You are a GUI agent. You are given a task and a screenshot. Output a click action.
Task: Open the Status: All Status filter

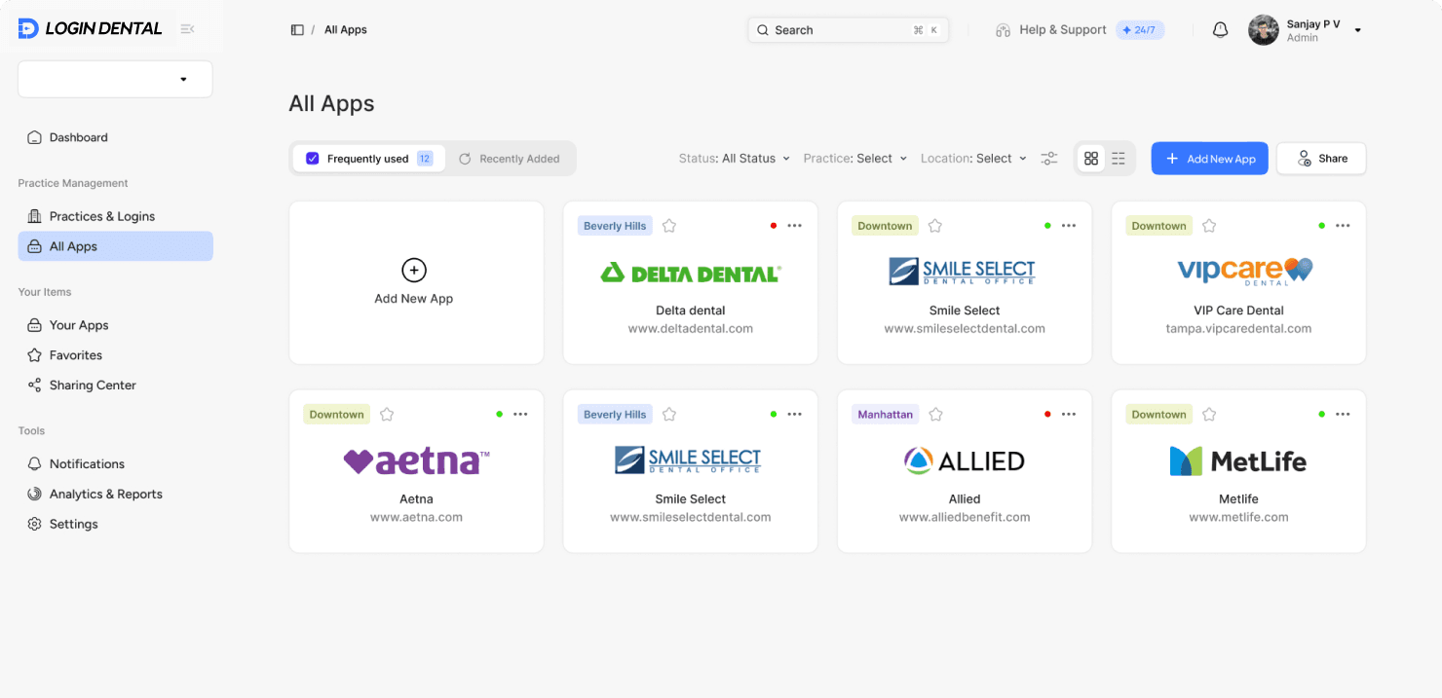coord(735,159)
